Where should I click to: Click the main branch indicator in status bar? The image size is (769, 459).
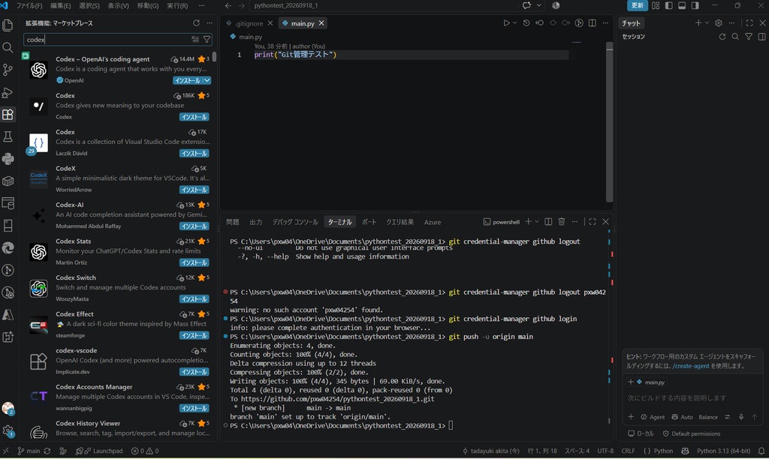coord(29,451)
